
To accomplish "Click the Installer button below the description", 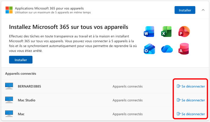I will [x=21, y=60].
